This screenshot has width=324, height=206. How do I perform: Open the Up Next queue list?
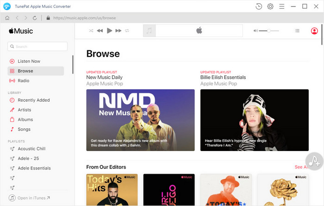[297, 30]
